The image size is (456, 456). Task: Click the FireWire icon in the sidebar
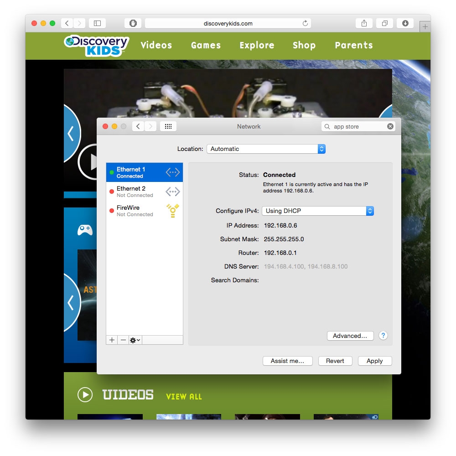pyautogui.click(x=172, y=210)
